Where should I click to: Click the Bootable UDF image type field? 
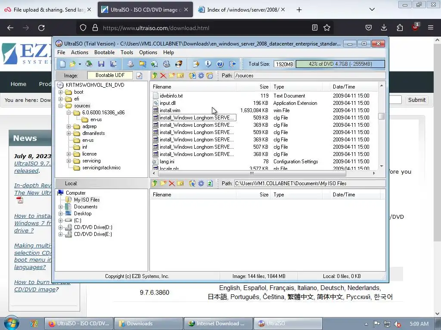click(110, 75)
